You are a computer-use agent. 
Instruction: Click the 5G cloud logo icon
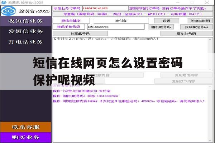tap(8, 11)
